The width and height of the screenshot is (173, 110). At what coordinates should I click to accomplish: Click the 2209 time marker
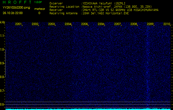[150, 24]
